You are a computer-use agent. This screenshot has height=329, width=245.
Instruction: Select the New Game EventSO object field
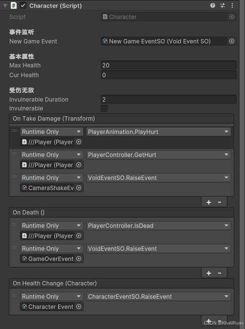164,41
